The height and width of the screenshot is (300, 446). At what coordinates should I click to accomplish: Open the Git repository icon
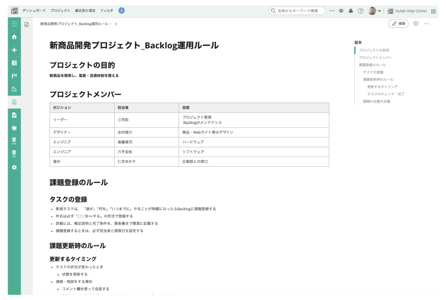14,154
